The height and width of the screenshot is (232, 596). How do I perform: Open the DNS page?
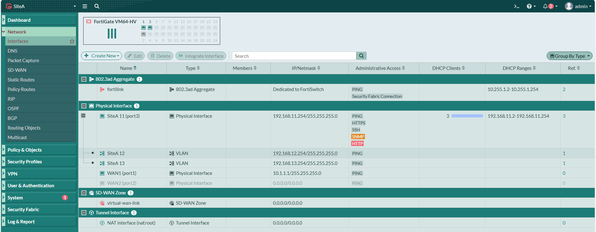point(41,51)
